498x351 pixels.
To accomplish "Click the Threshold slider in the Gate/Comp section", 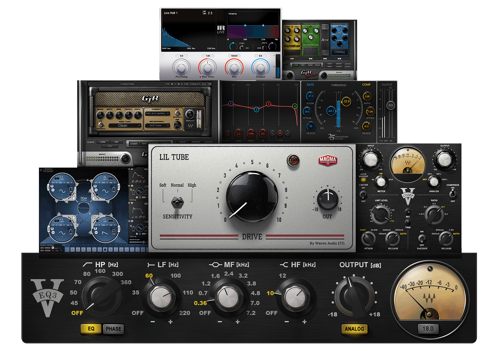I will 339,111.
